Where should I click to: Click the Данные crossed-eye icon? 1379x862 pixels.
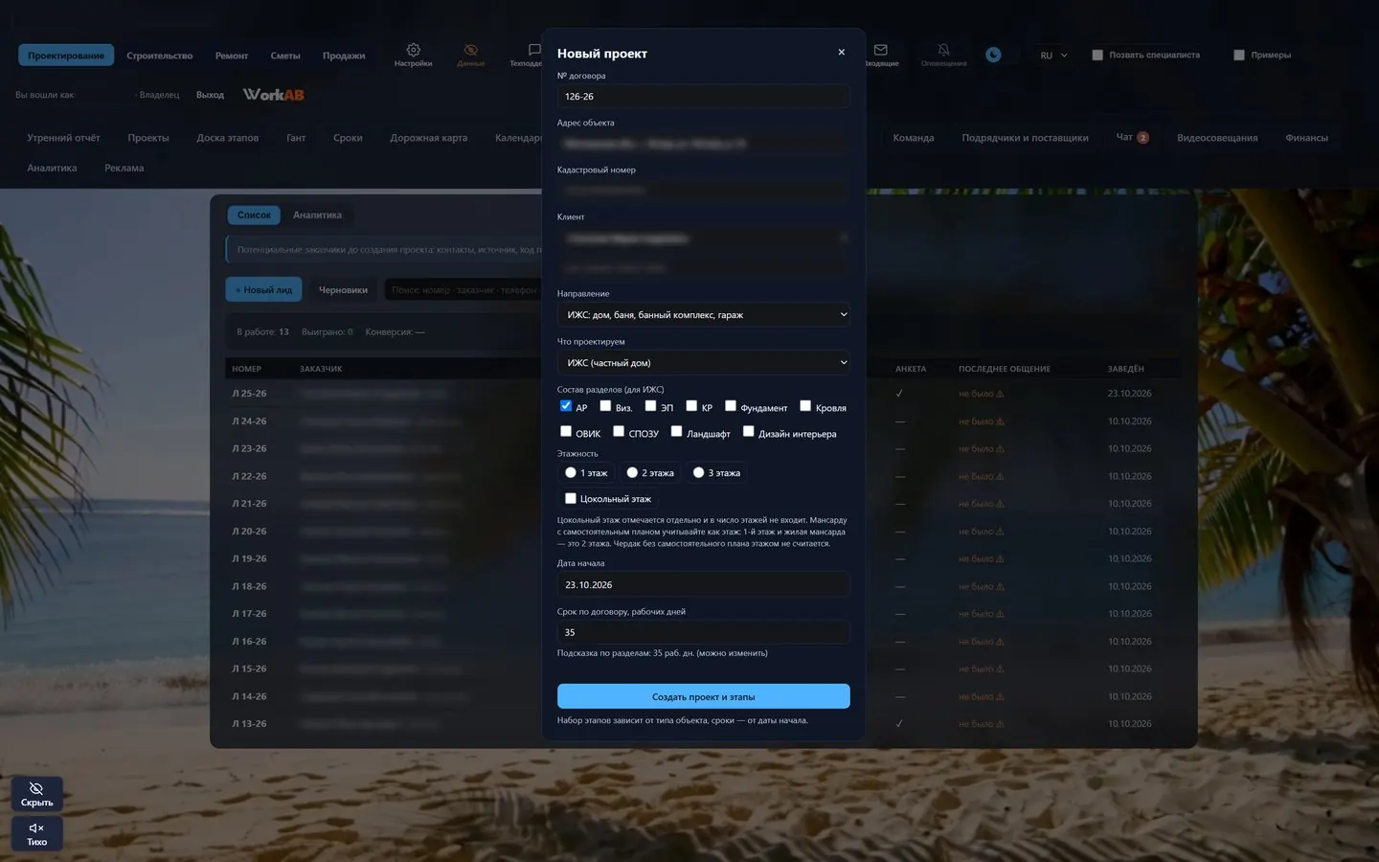point(470,50)
